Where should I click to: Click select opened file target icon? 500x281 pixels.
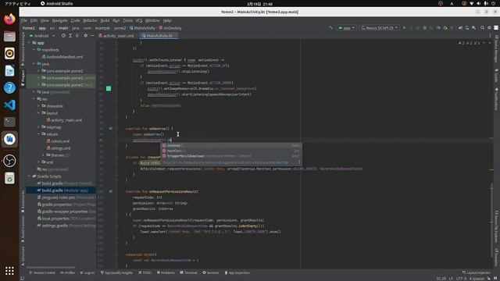63,36
